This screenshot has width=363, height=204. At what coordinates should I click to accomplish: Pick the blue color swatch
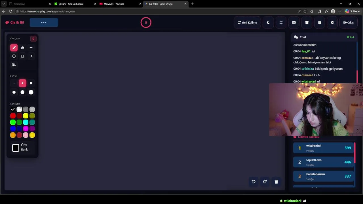(x=13, y=129)
